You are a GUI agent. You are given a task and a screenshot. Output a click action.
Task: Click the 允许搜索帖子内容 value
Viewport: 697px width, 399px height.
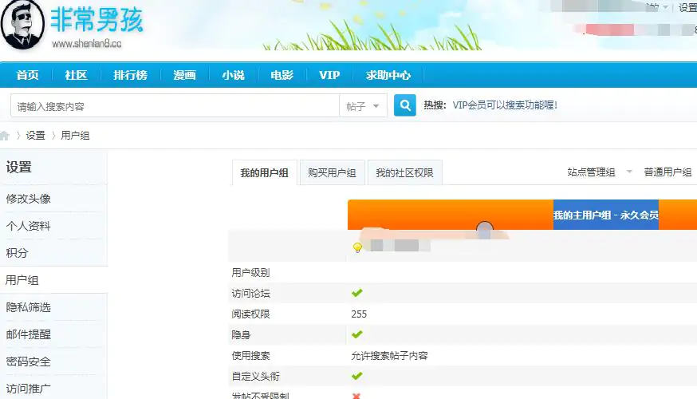pos(389,355)
